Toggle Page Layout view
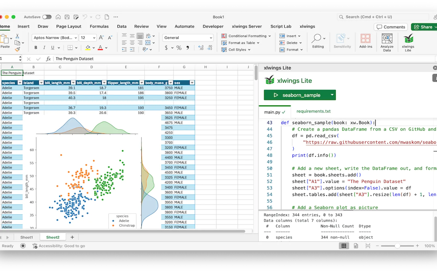 click(356, 246)
